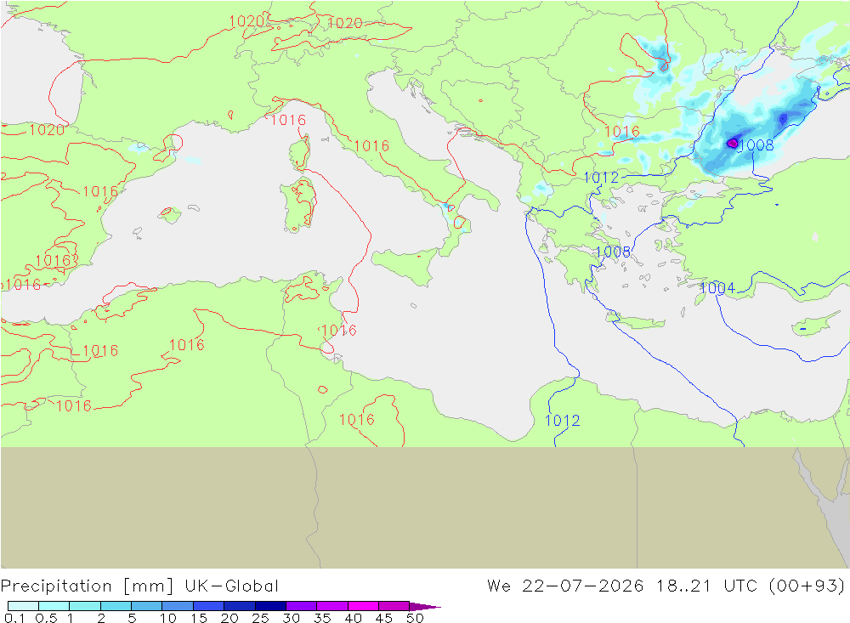Click the blue '1004' isobar label
This screenshot has width=850, height=623.
[x=717, y=288]
